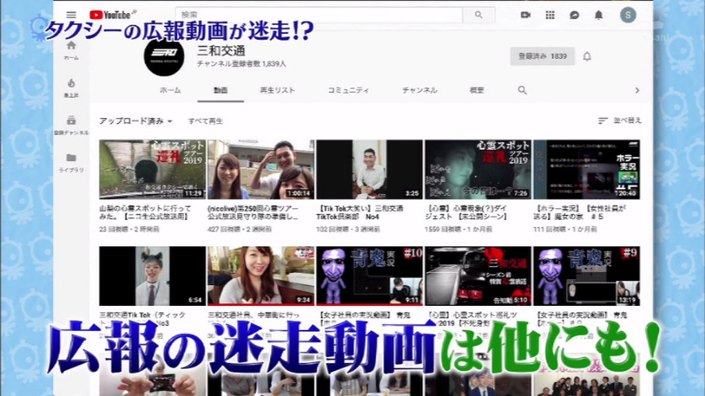Open the 6:54 cat-ears video thumbnail
Viewport: 705px width, 396px height.
[x=152, y=276]
